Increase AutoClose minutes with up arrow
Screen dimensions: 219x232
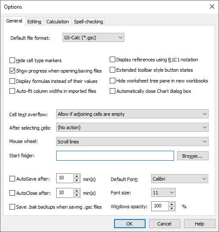point(76,191)
